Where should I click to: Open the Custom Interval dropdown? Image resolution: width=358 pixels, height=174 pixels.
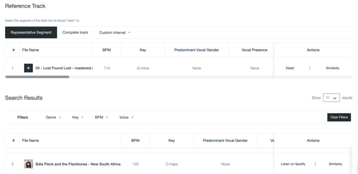(x=115, y=32)
